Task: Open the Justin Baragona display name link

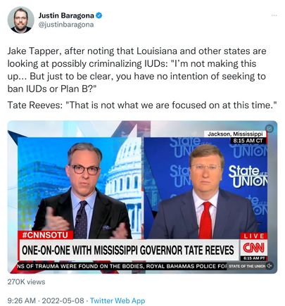Action: point(66,15)
